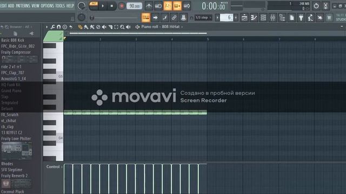Image resolution: width=346 pixels, height=194 pixels.
Task: Activate the Playback speaker tool in piano roll
Action: [128, 27]
